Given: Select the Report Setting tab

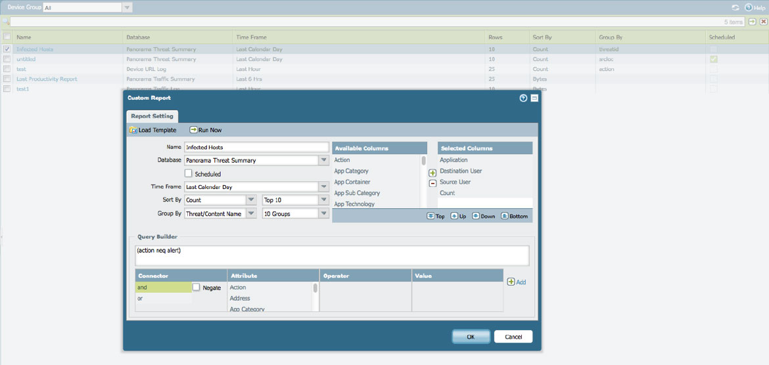Looking at the screenshot, I should pyautogui.click(x=151, y=116).
